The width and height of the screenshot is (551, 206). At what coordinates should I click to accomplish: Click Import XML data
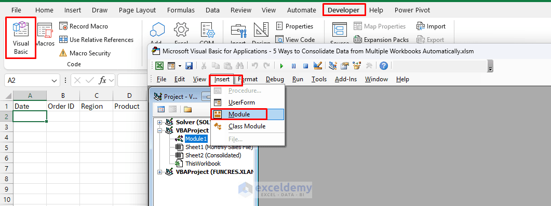[431, 26]
